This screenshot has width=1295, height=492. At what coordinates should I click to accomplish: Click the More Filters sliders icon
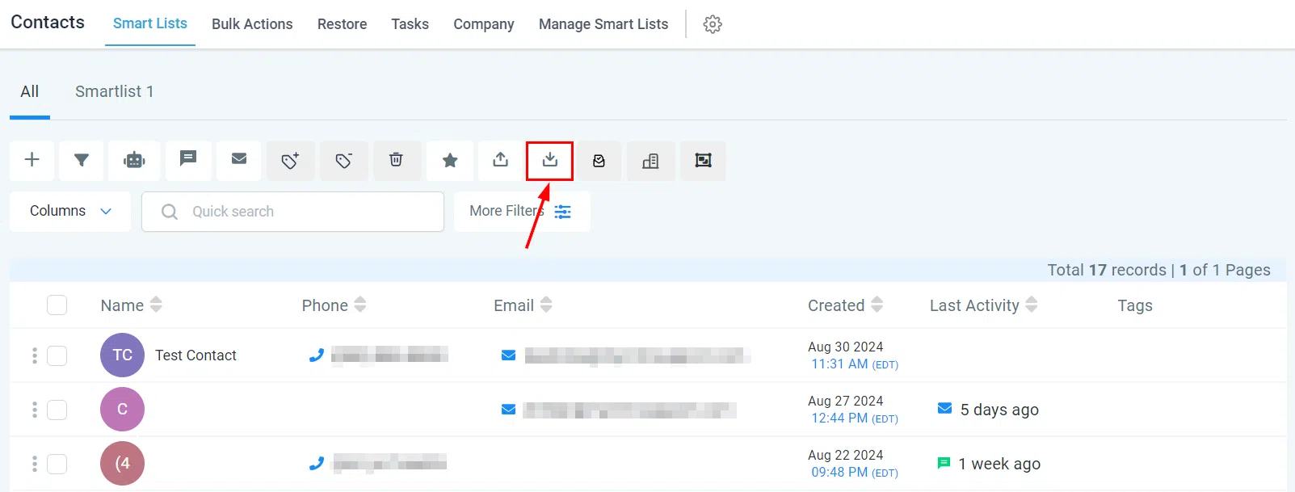pos(563,212)
